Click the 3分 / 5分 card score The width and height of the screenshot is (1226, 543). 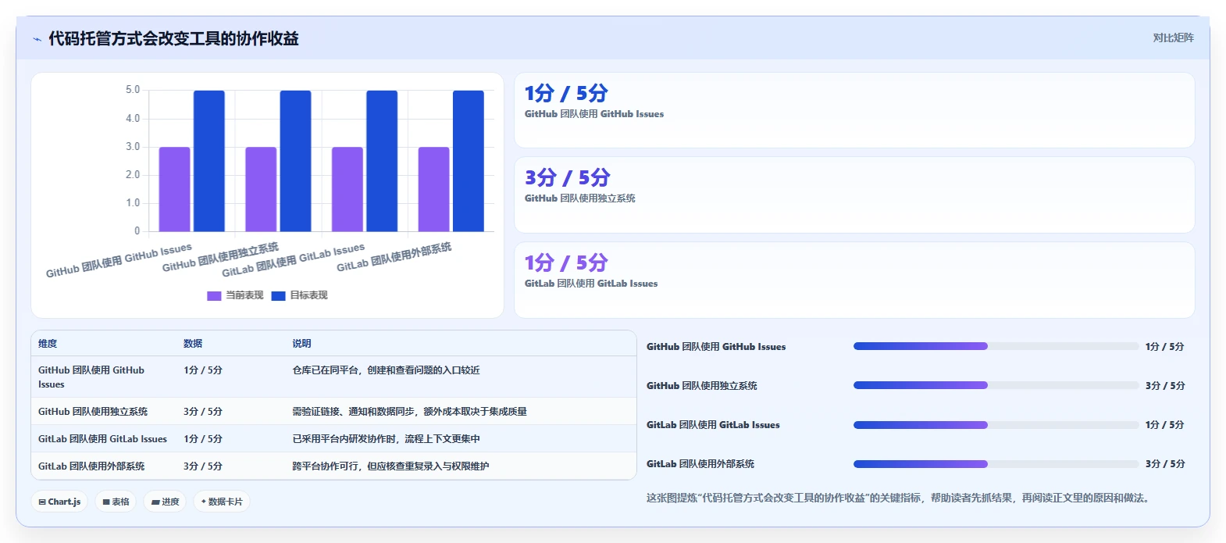coord(567,178)
